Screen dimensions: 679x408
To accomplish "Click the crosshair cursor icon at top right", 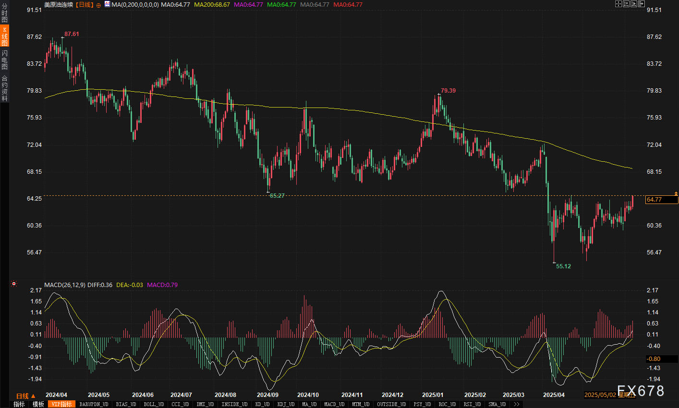I will click(x=618, y=4).
